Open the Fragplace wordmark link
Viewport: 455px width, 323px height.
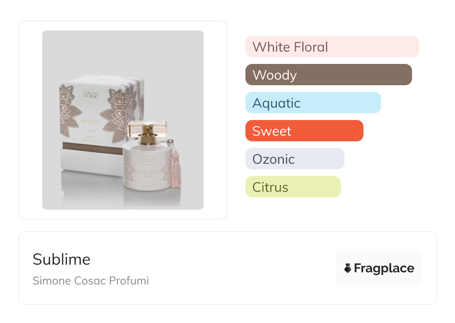pyautogui.click(x=384, y=268)
